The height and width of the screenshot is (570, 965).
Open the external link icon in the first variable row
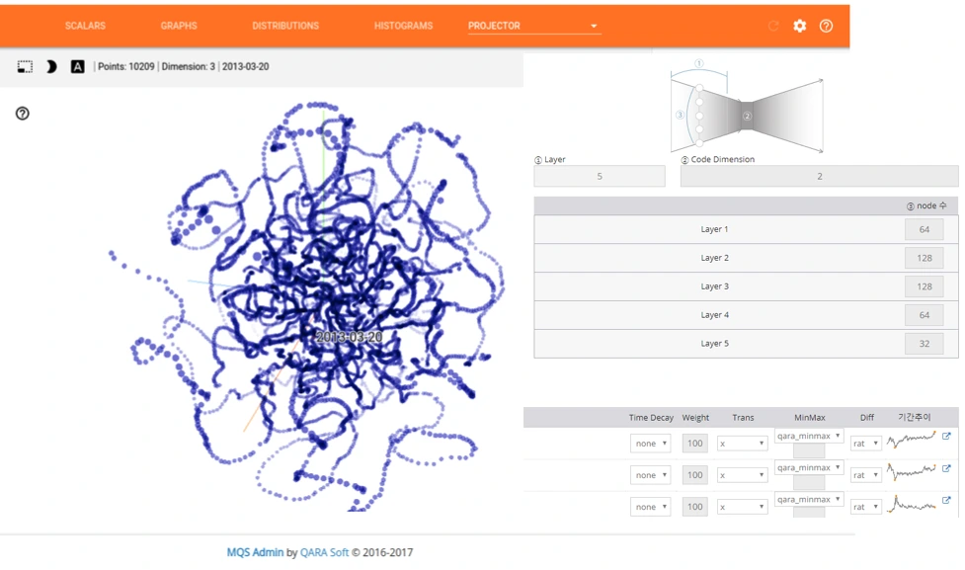[946, 436]
